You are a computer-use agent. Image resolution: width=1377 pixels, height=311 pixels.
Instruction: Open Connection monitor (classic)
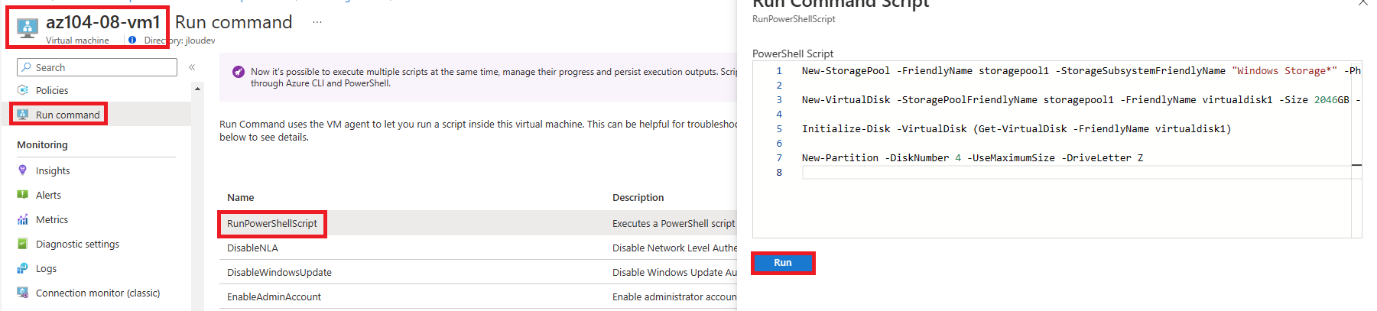click(98, 293)
